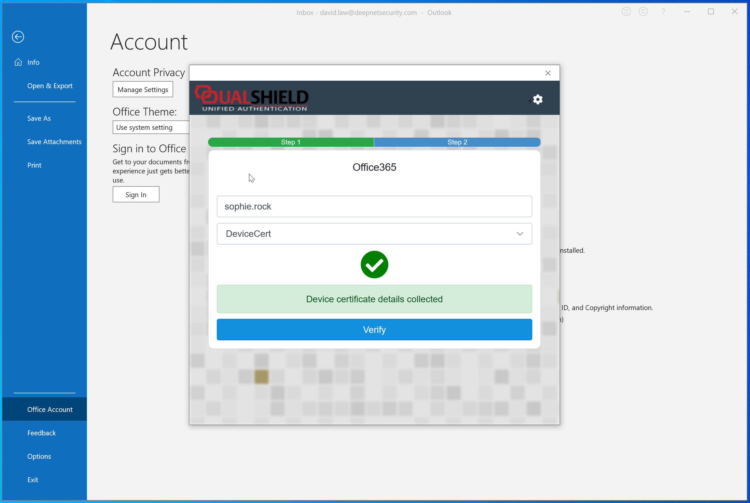Image resolution: width=750 pixels, height=503 pixels.
Task: Select Save Attachments in sidebar
Action: coord(54,142)
